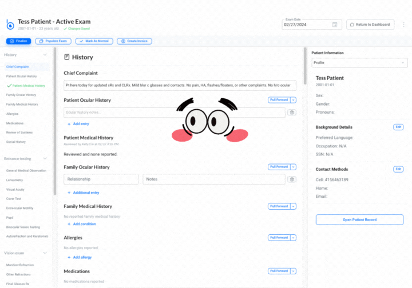Collapse the History sidebar section chevron
The image size is (412, 288).
(x=45, y=55)
